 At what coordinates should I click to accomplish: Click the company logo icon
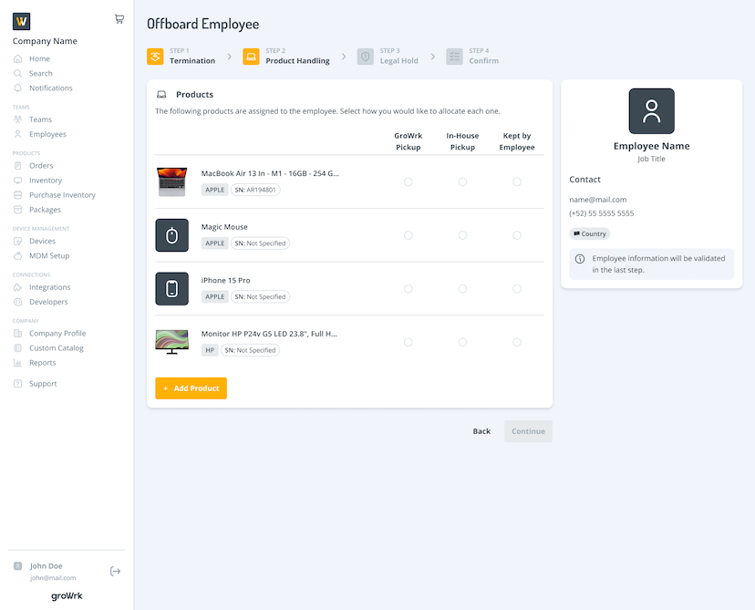click(x=22, y=21)
